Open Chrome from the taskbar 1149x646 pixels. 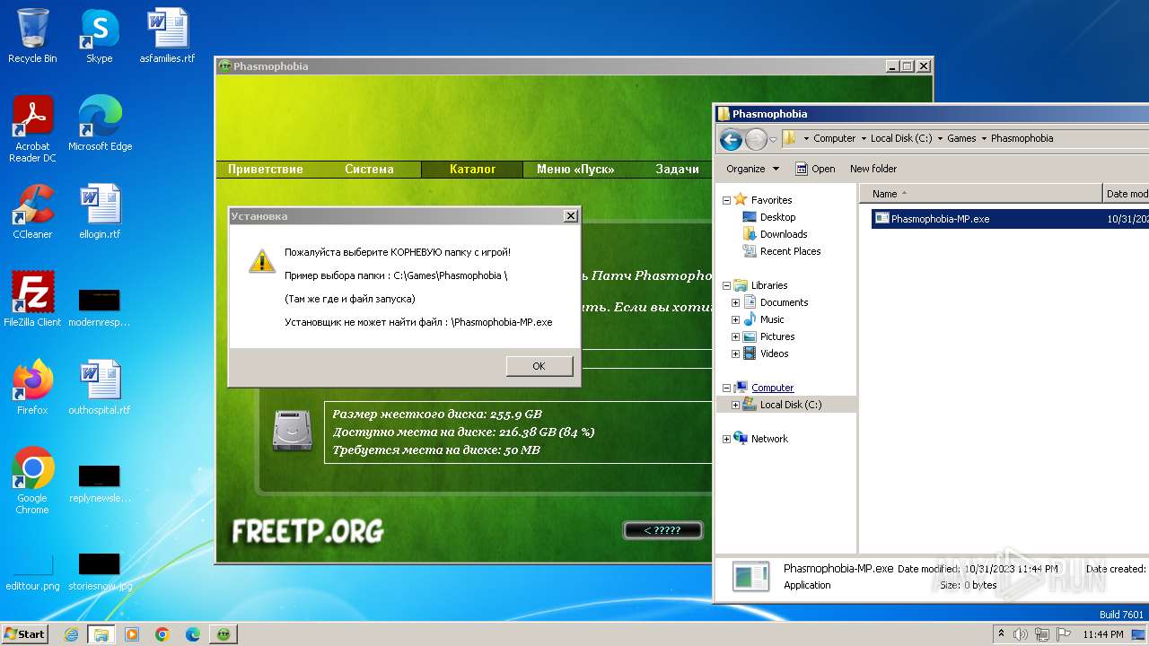click(x=162, y=634)
